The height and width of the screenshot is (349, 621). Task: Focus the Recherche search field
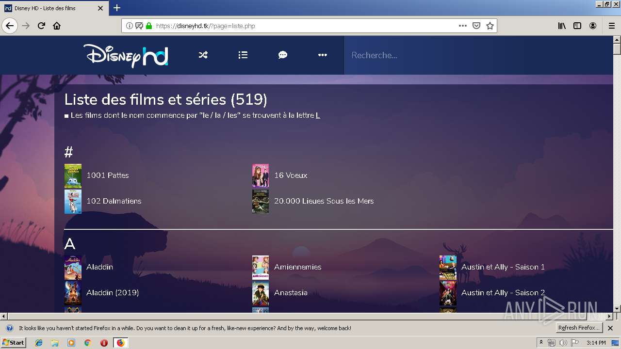coord(478,55)
